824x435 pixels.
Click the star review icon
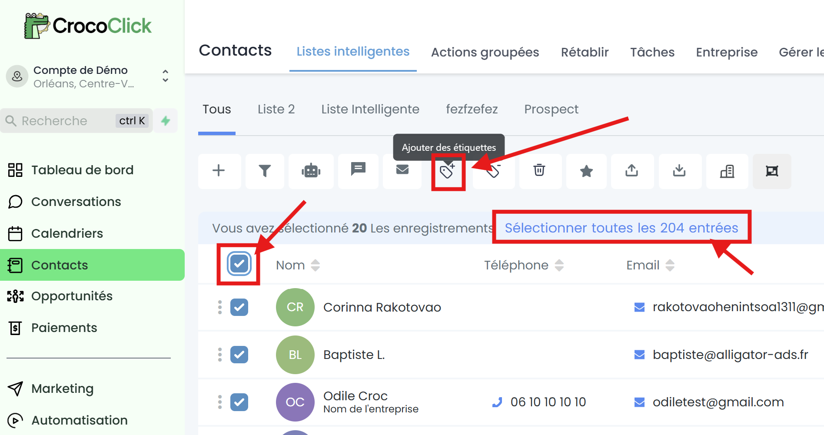[x=586, y=171]
